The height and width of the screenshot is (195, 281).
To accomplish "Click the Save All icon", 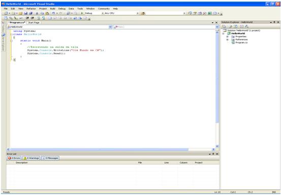I will (x=31, y=13).
